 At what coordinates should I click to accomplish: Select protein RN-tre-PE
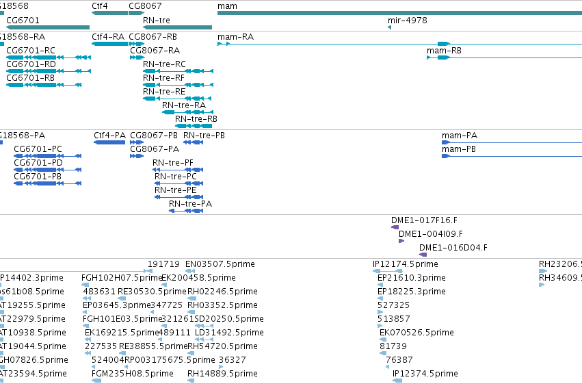point(175,190)
